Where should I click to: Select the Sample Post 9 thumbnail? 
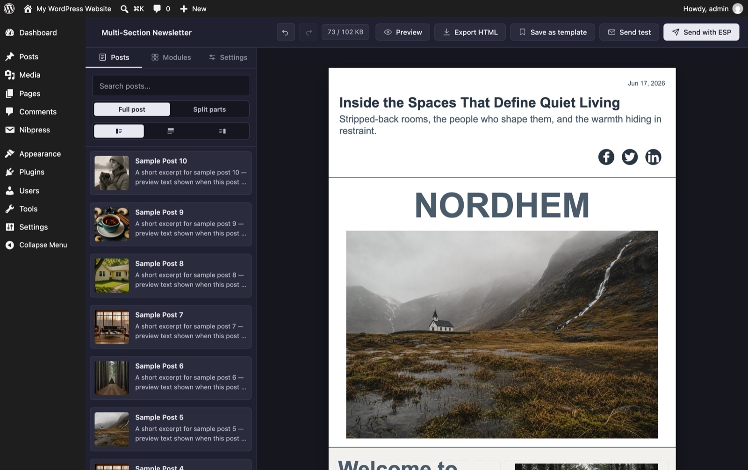(112, 224)
